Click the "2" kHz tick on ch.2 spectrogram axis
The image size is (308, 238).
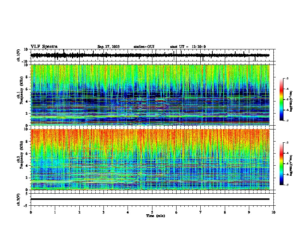[x=27, y=178]
